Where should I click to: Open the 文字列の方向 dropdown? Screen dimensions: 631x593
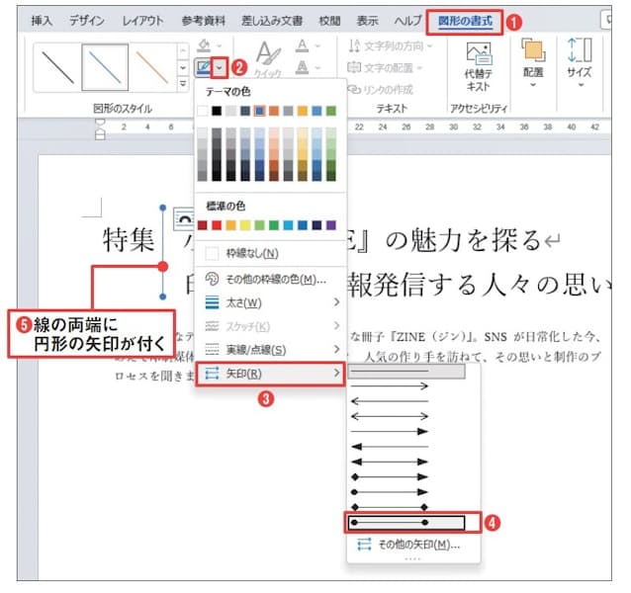click(390, 46)
